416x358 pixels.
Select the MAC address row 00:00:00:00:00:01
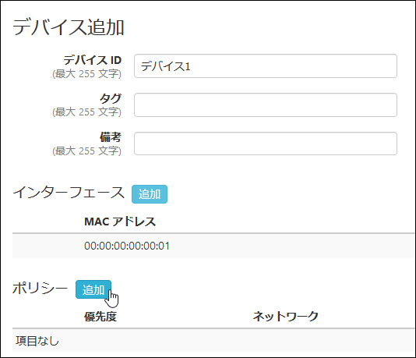[213, 246]
